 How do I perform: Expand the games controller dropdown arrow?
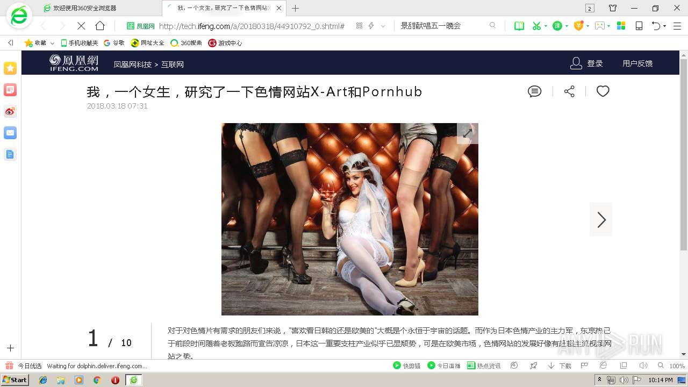click(x=610, y=26)
